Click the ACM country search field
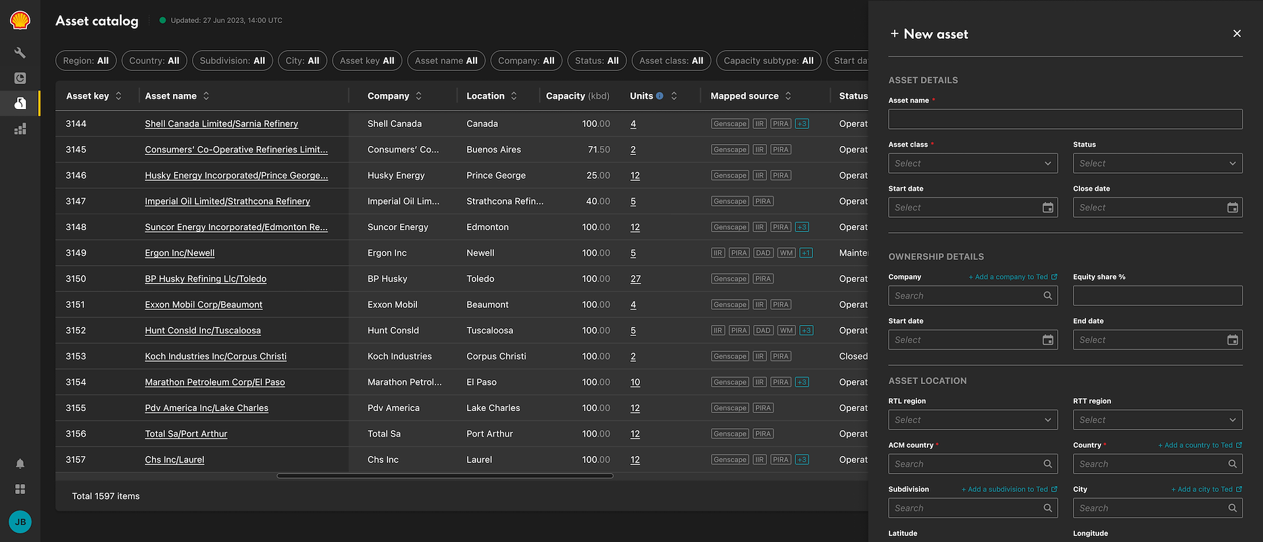Image resolution: width=1263 pixels, height=542 pixels. [x=973, y=464]
